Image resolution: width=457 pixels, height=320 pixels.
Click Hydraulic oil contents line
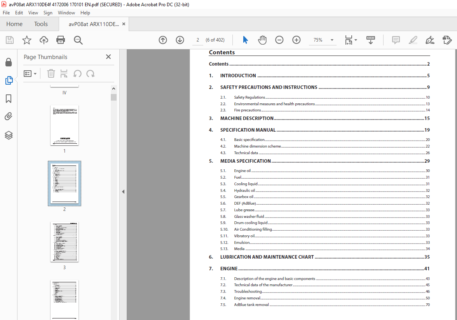tap(325, 190)
